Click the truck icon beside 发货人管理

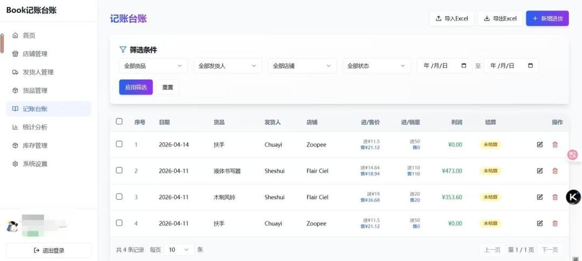point(15,72)
